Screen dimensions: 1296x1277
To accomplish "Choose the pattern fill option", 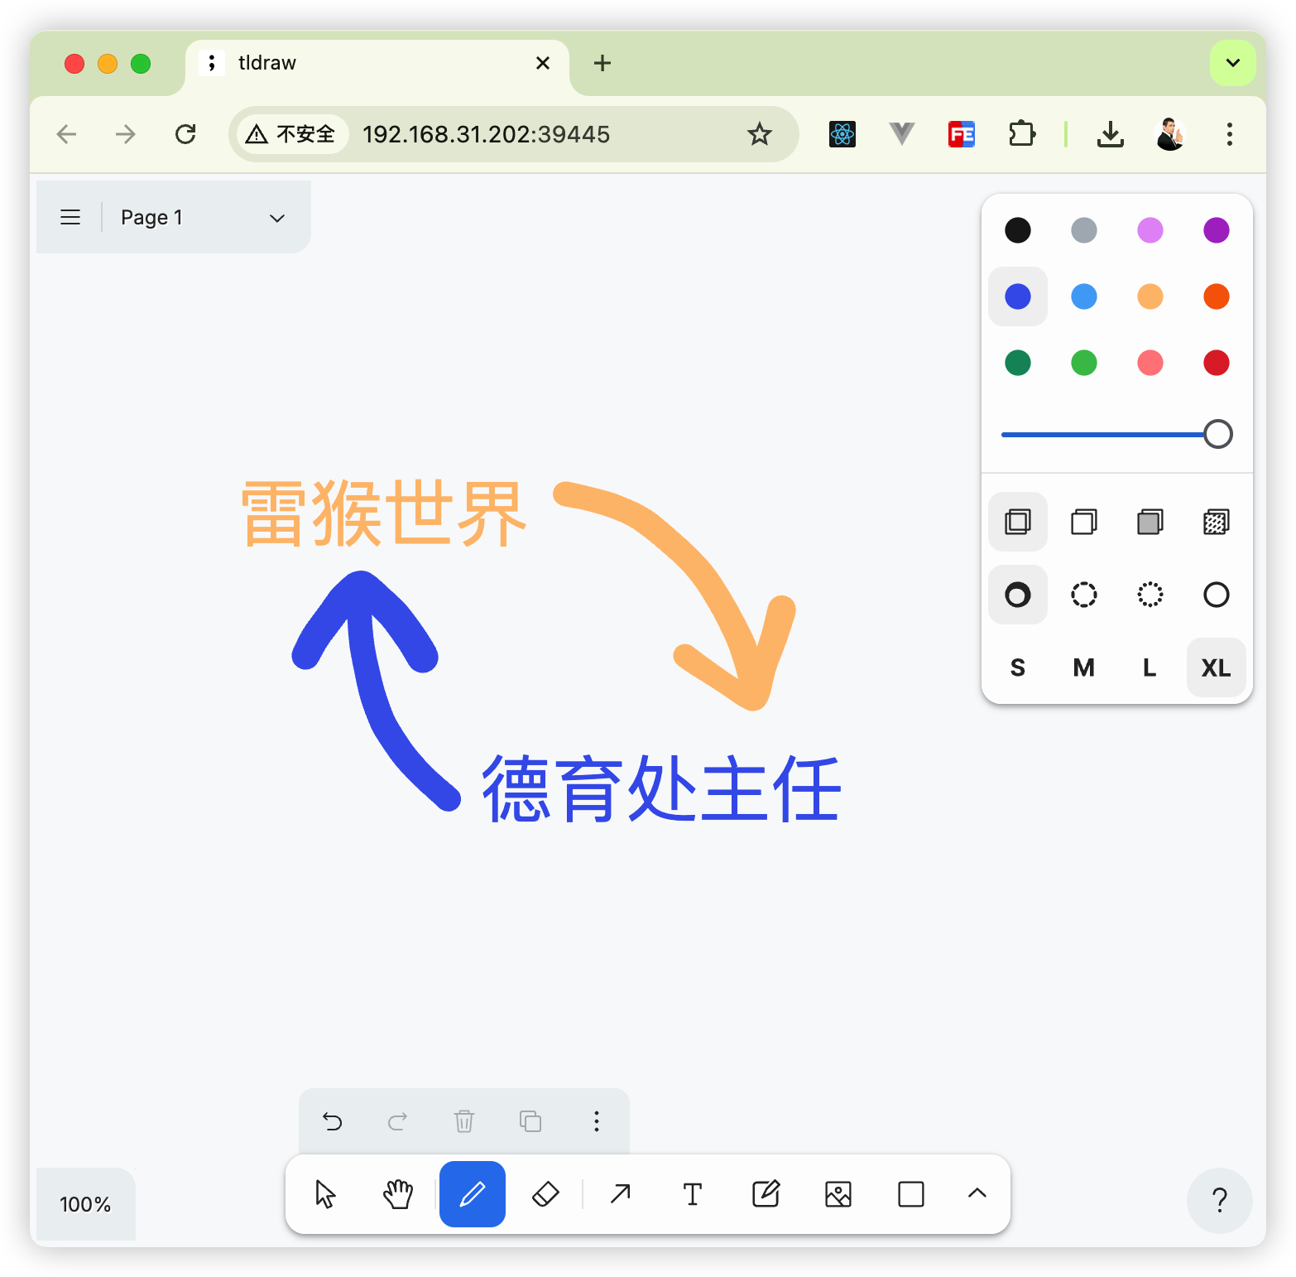I will click(1216, 522).
